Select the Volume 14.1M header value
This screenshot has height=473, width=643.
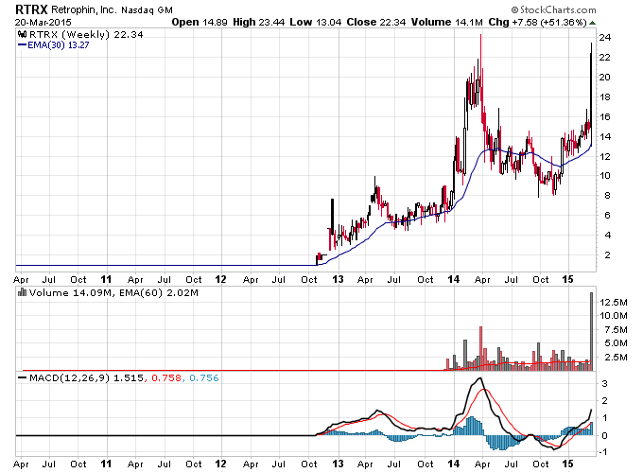point(447,22)
